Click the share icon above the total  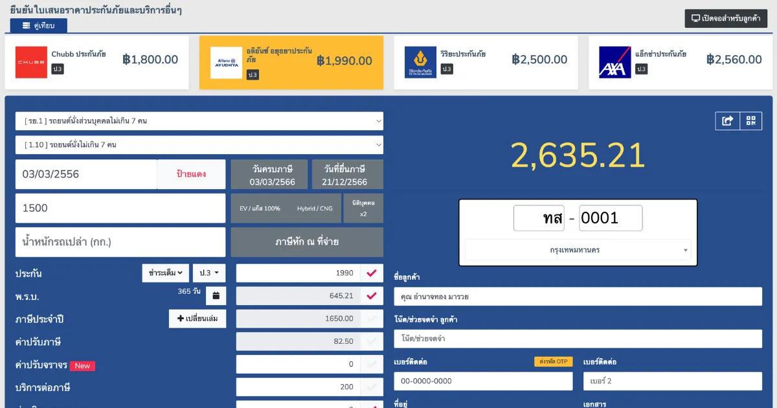[727, 120]
